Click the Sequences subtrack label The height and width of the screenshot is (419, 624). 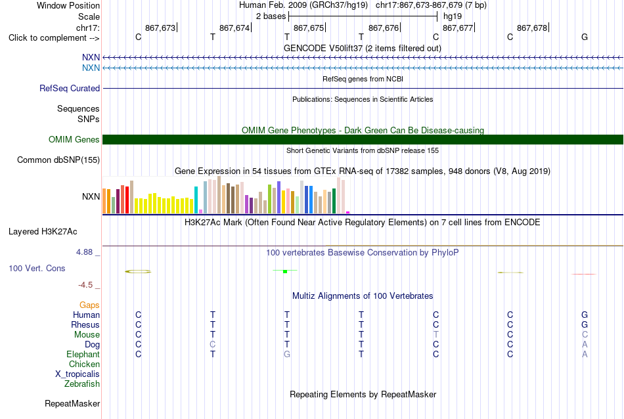coord(78,108)
